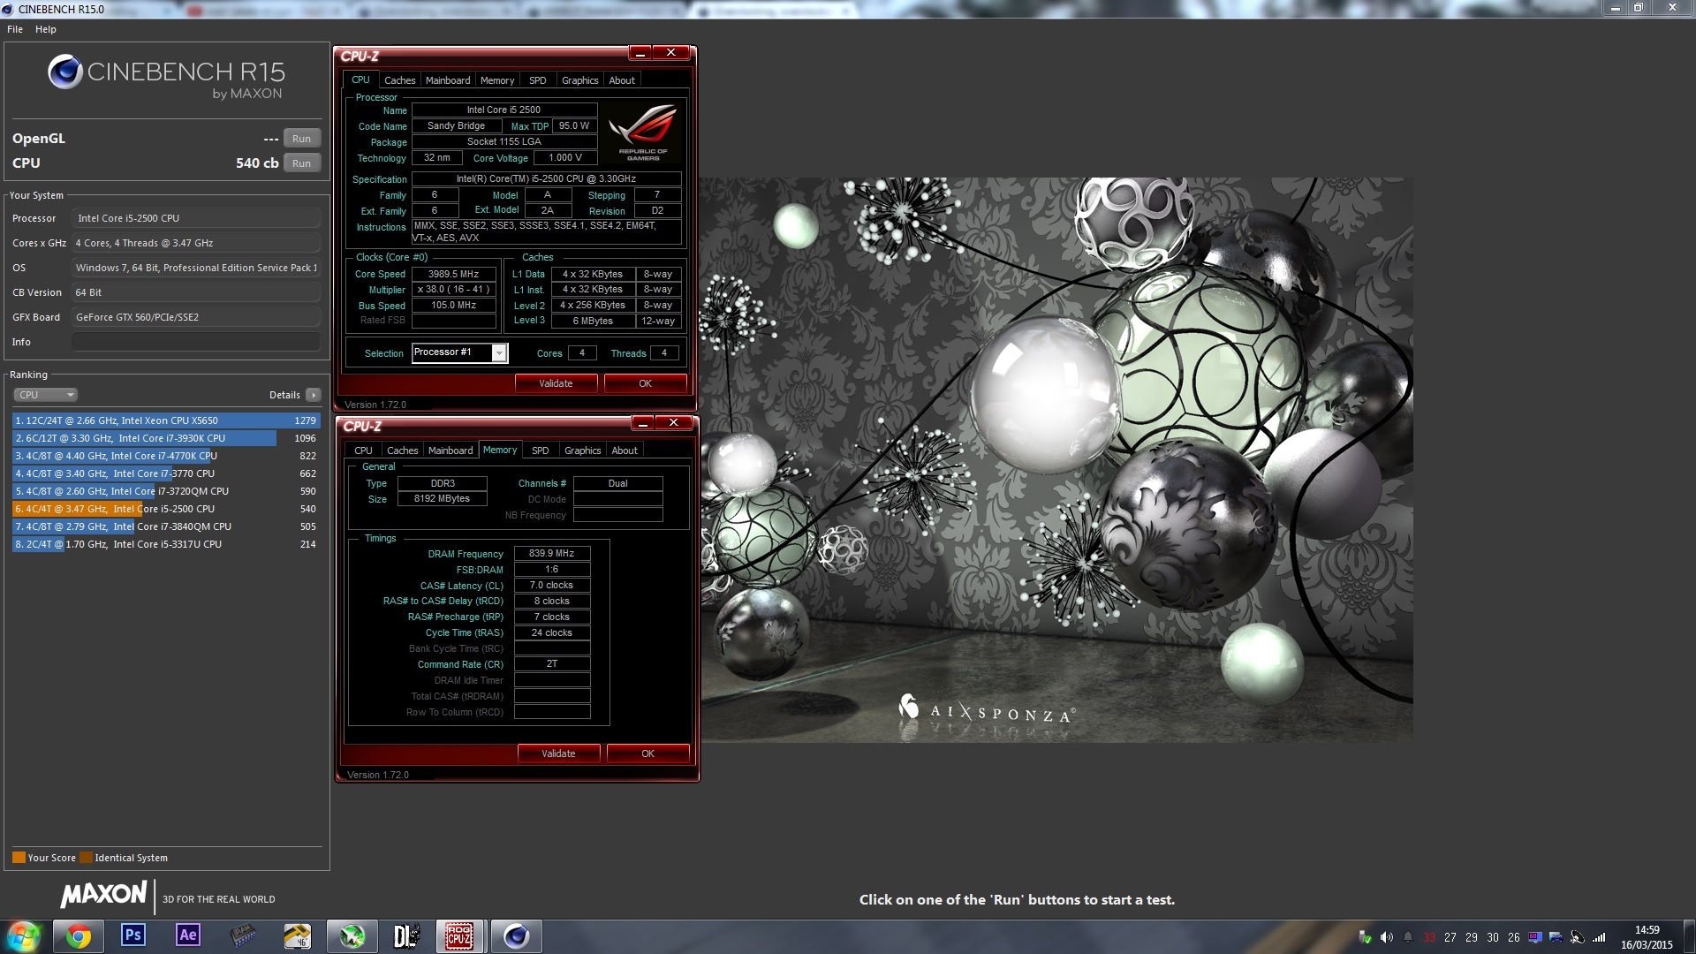Open Memory tab in top CPU-Z window
Image resolution: width=1696 pixels, height=954 pixels.
(497, 80)
